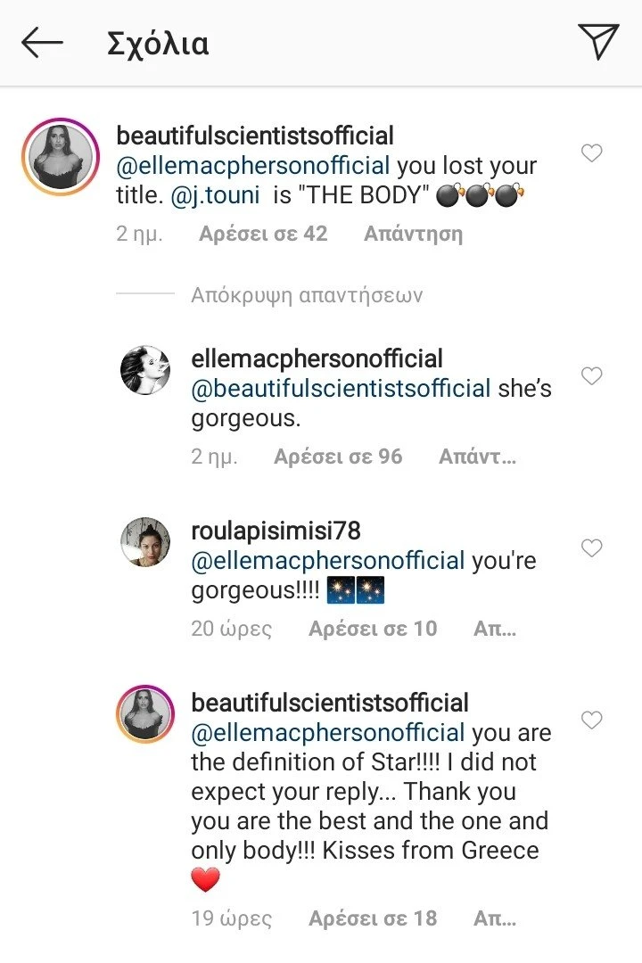Like the "definition of Star" reply

click(x=591, y=720)
